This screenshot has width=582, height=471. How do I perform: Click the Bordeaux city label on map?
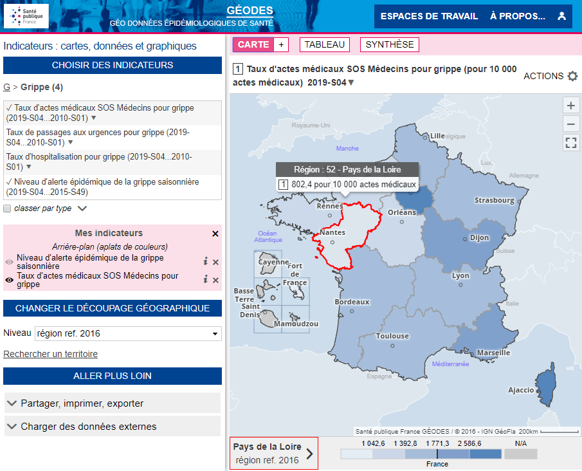(352, 302)
